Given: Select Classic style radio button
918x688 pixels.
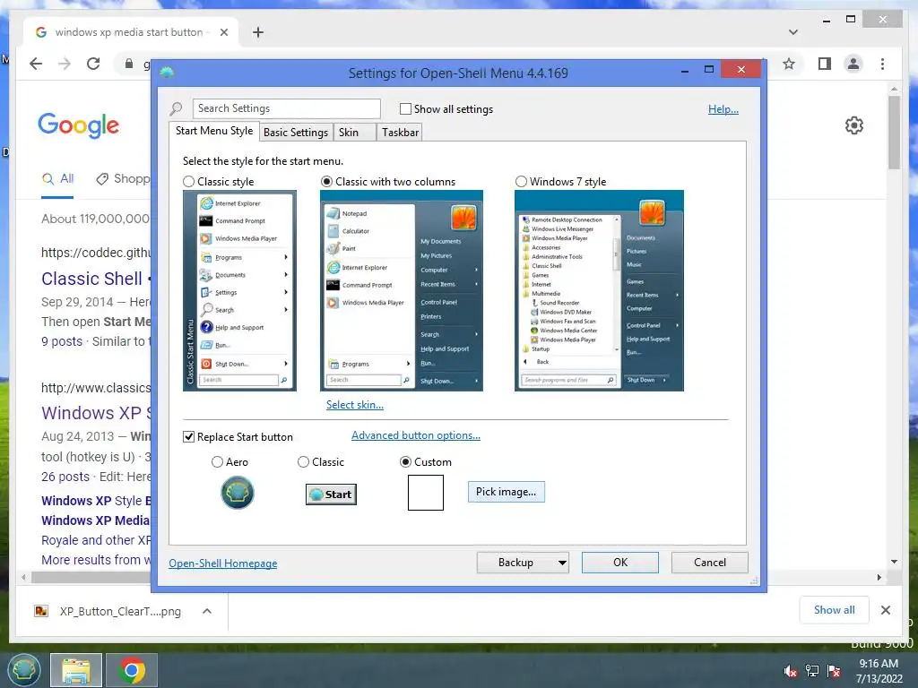Looking at the screenshot, I should [x=188, y=182].
